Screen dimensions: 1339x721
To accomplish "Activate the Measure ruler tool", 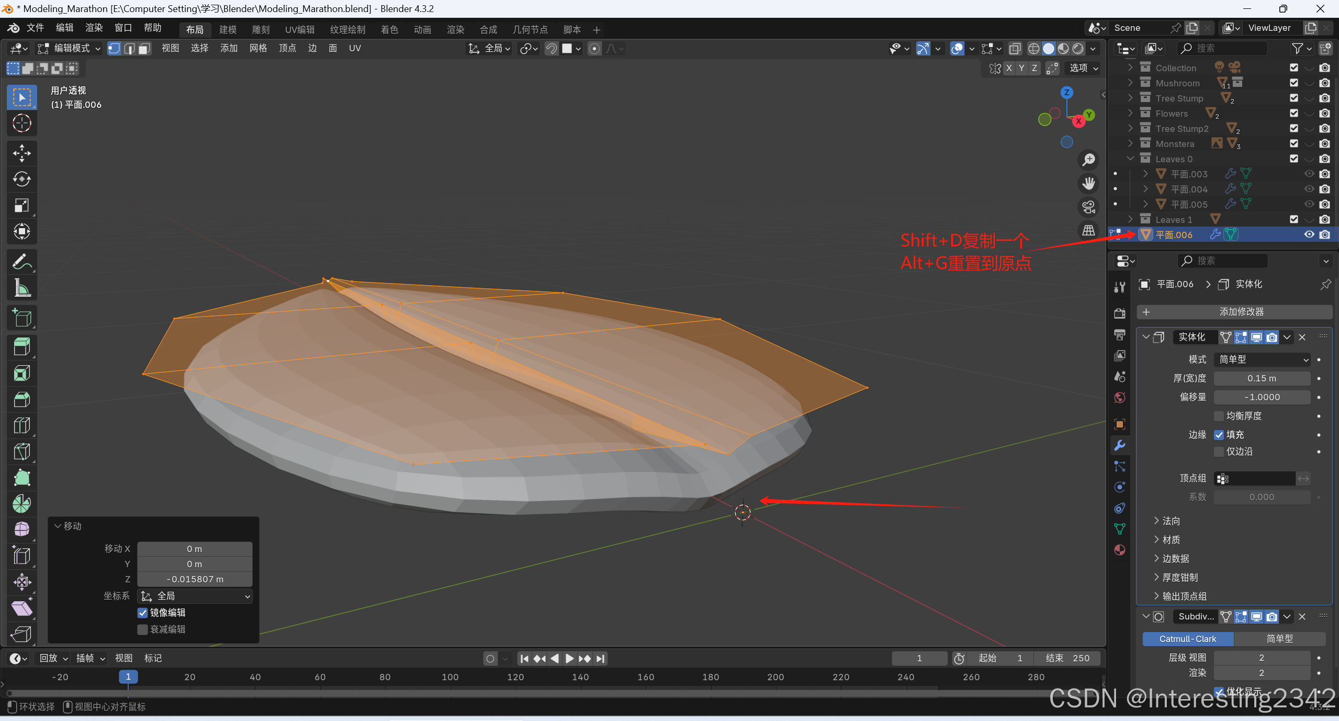I will click(x=21, y=288).
